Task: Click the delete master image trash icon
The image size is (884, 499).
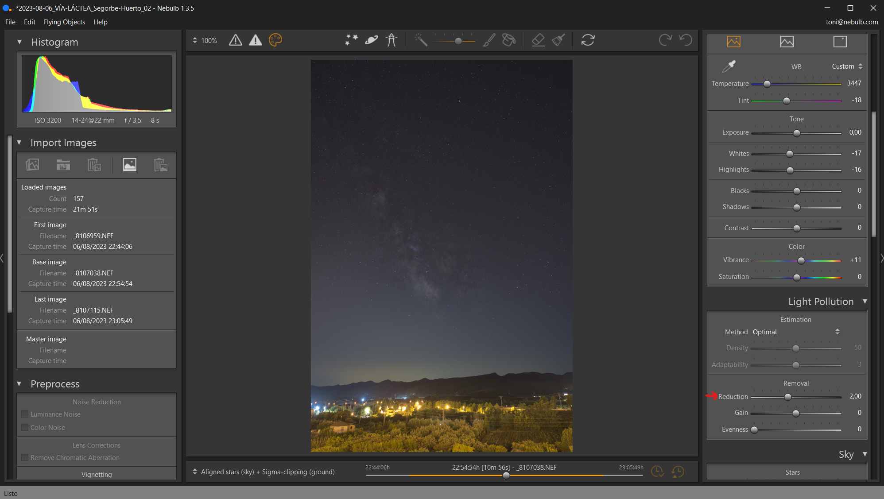Action: [161, 165]
